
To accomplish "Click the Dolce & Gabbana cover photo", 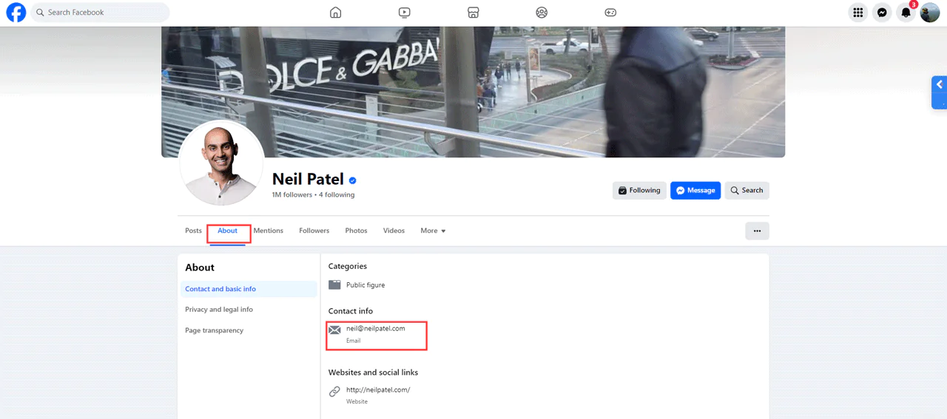I will click(x=473, y=92).
